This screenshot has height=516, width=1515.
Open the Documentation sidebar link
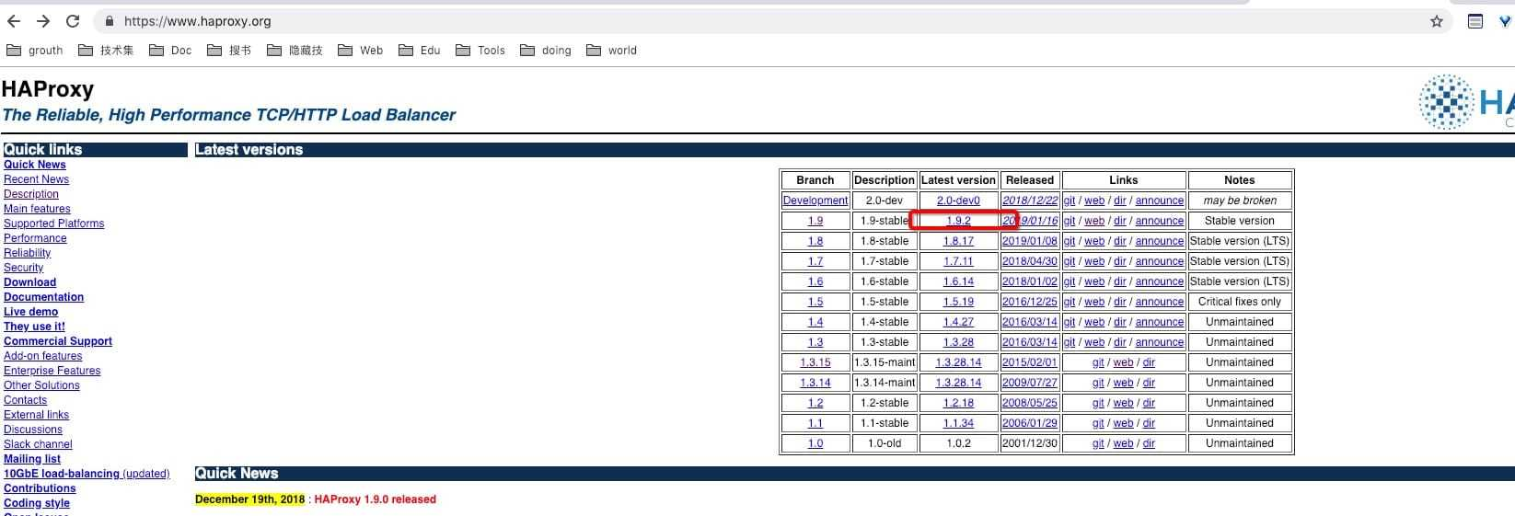(x=44, y=297)
